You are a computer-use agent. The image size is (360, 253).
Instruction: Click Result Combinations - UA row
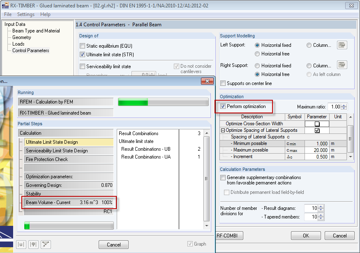point(160,157)
